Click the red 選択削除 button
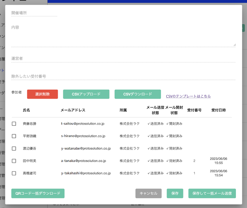 coord(42,94)
